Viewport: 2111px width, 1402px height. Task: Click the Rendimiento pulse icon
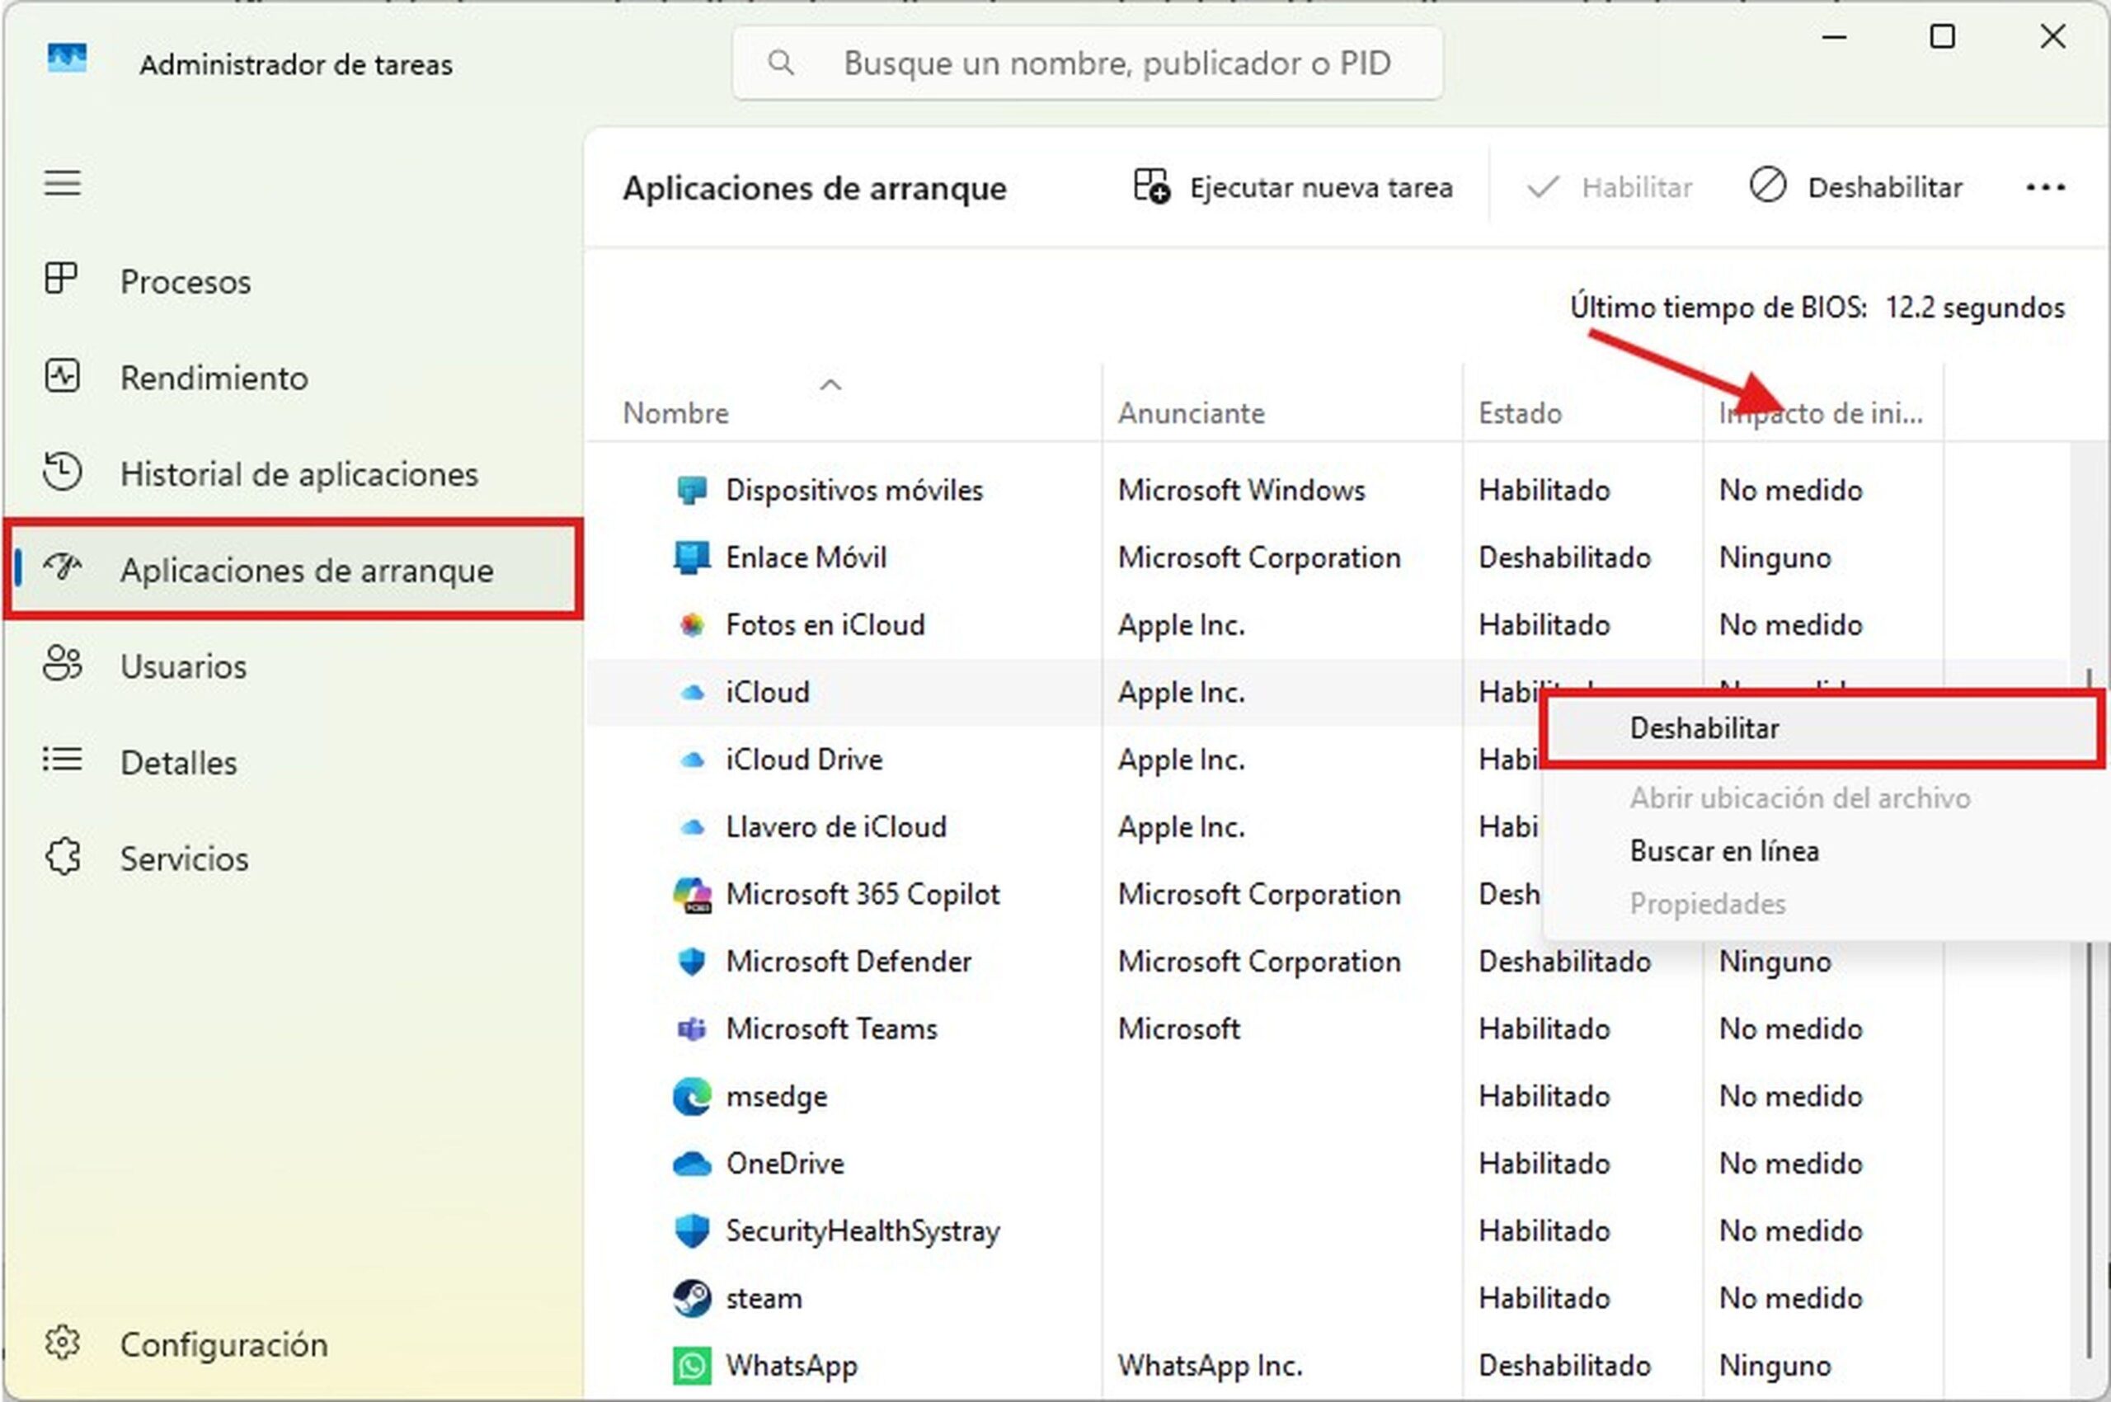[63, 375]
